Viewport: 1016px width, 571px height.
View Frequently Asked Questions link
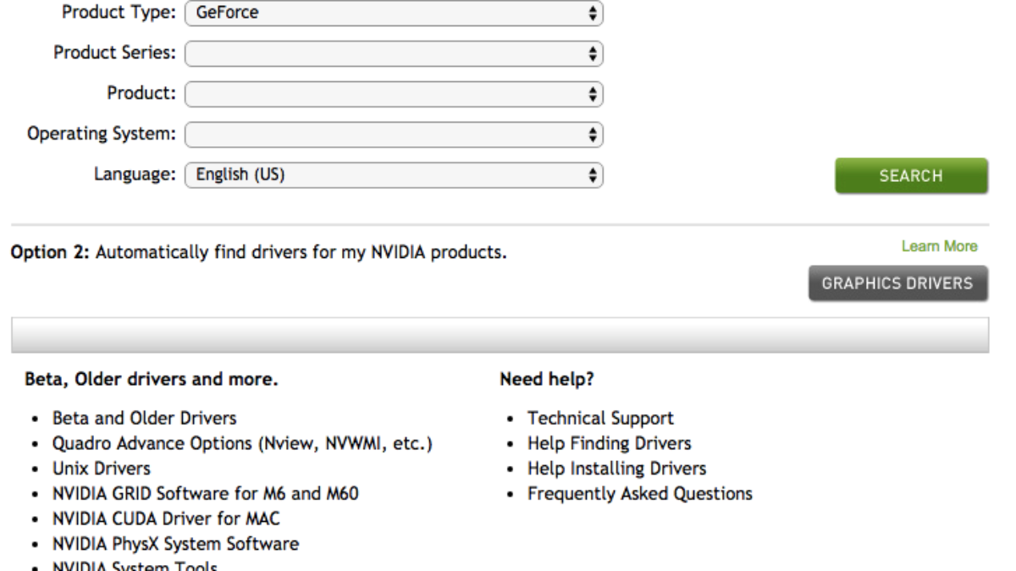pos(639,493)
